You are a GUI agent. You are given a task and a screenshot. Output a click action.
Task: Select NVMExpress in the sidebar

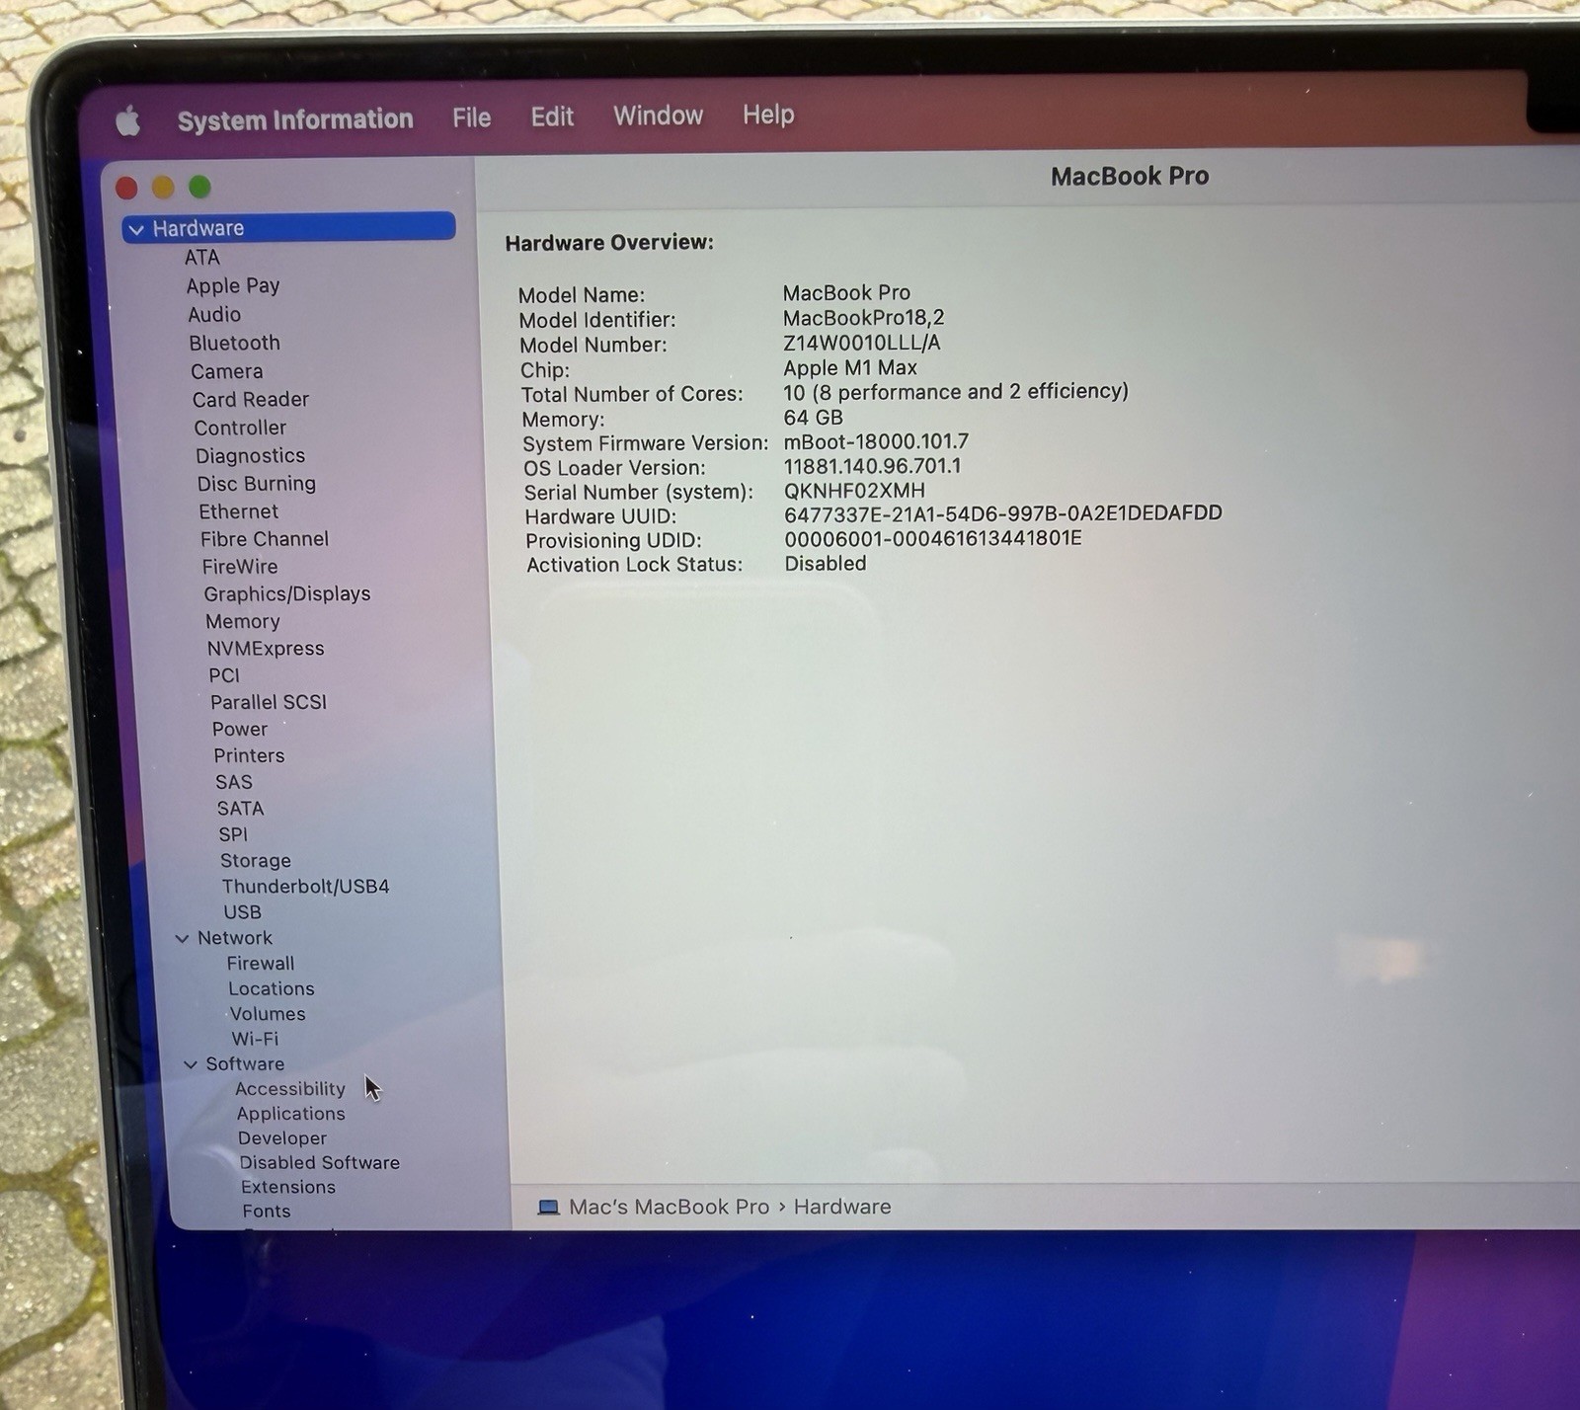[x=266, y=649]
